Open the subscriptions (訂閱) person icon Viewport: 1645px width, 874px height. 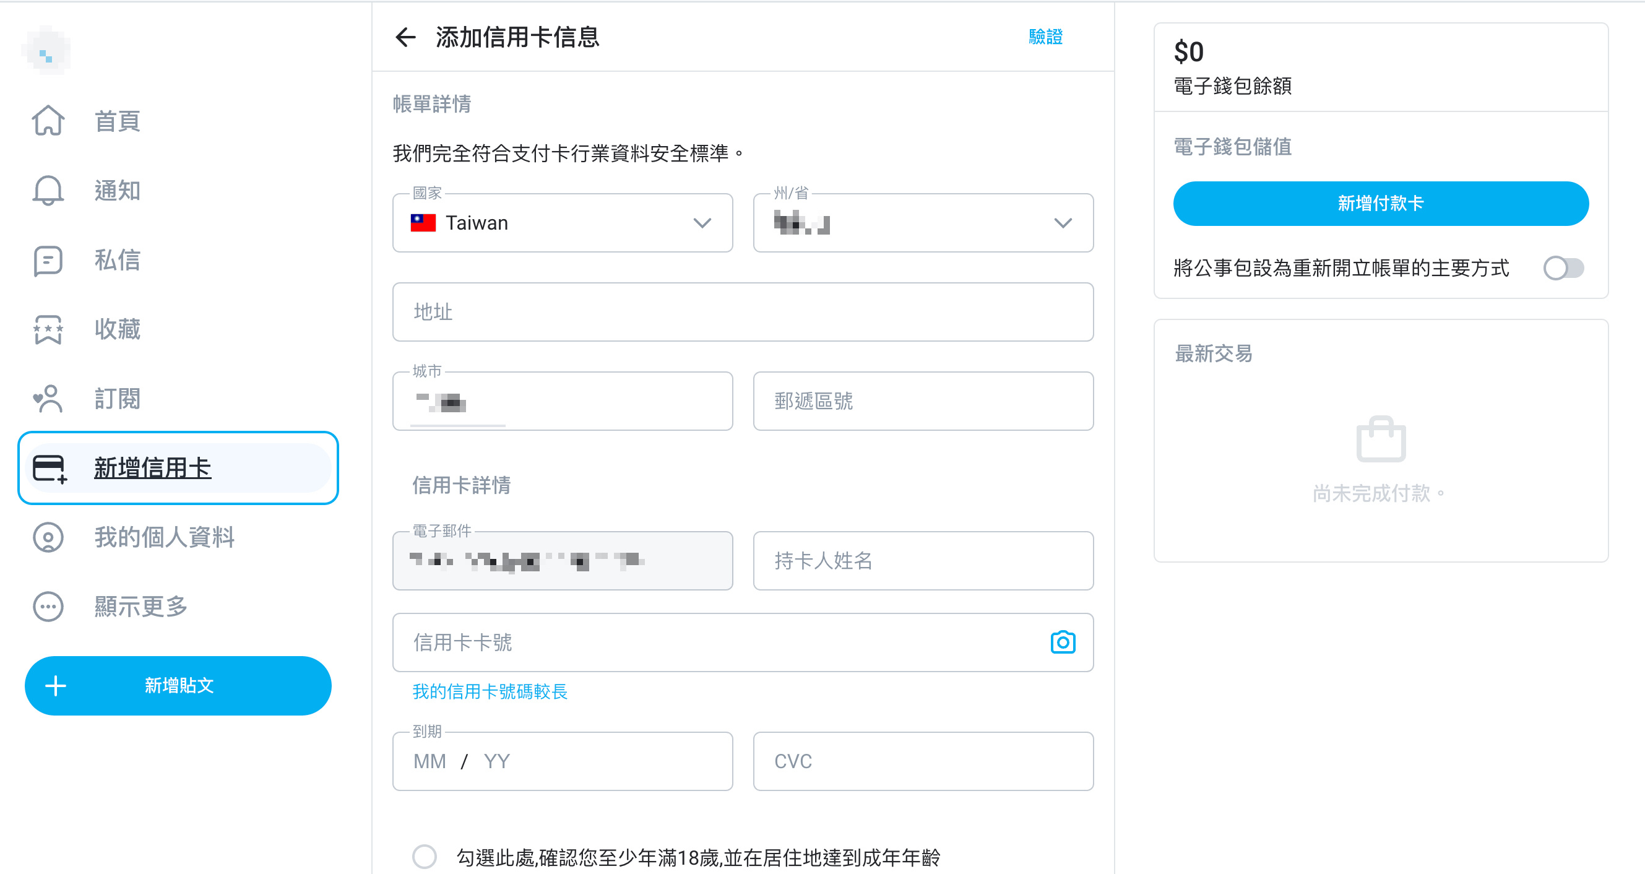[x=48, y=399]
